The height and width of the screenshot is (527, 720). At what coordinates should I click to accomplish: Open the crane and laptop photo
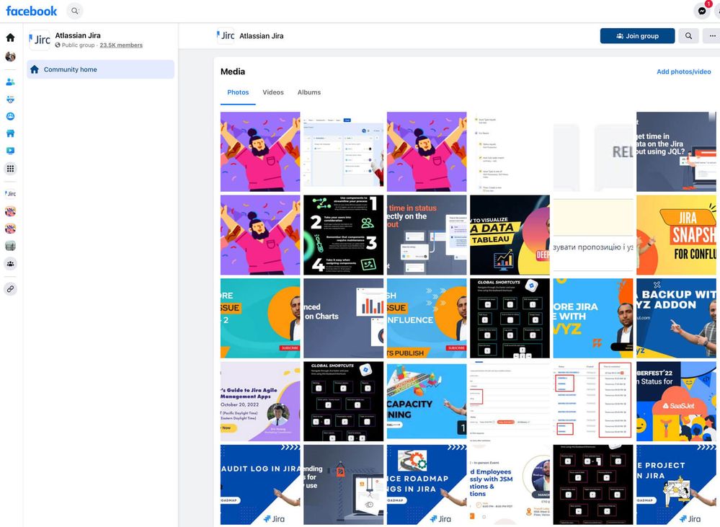click(344, 484)
